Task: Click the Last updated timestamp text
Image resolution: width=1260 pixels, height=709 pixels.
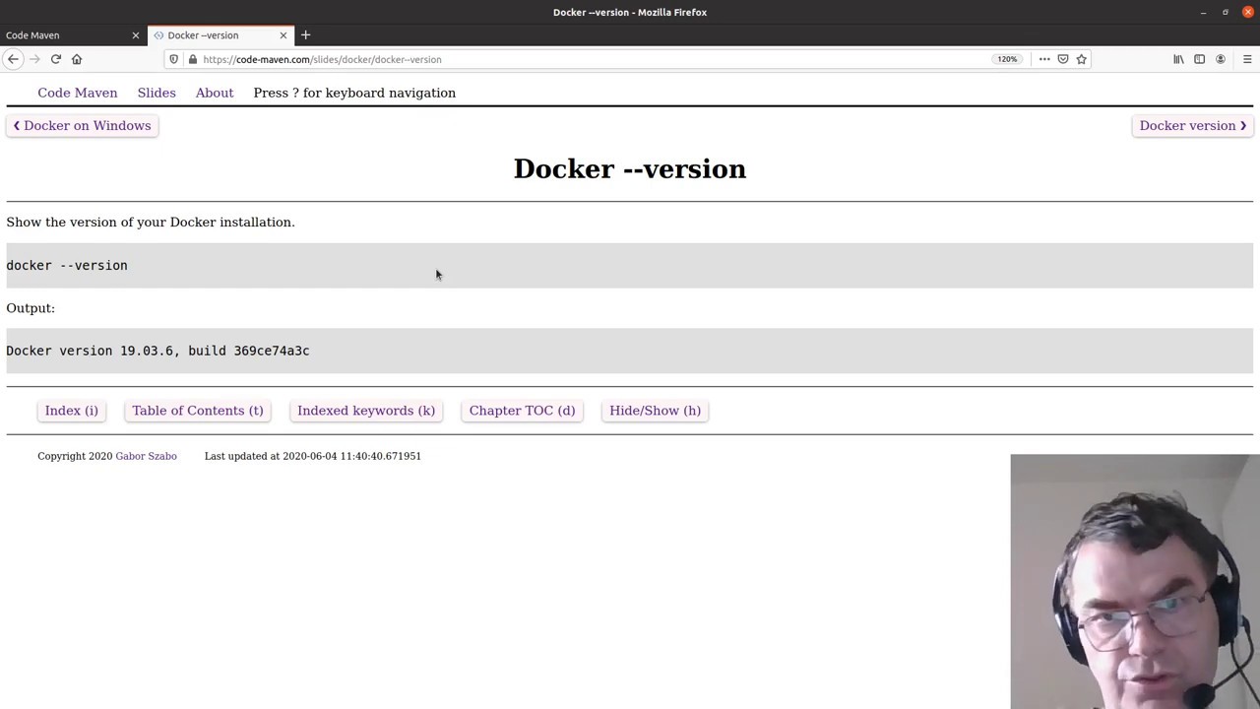Action: coord(313,456)
